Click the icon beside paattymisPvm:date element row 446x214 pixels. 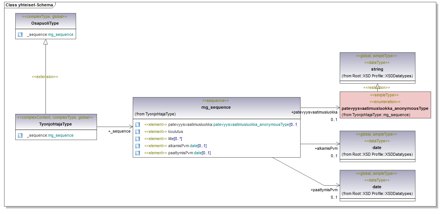pos(138,153)
